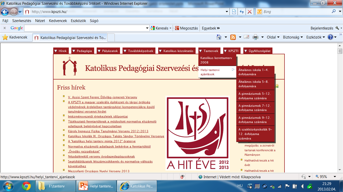Click the Megosztás share button

click(187, 28)
